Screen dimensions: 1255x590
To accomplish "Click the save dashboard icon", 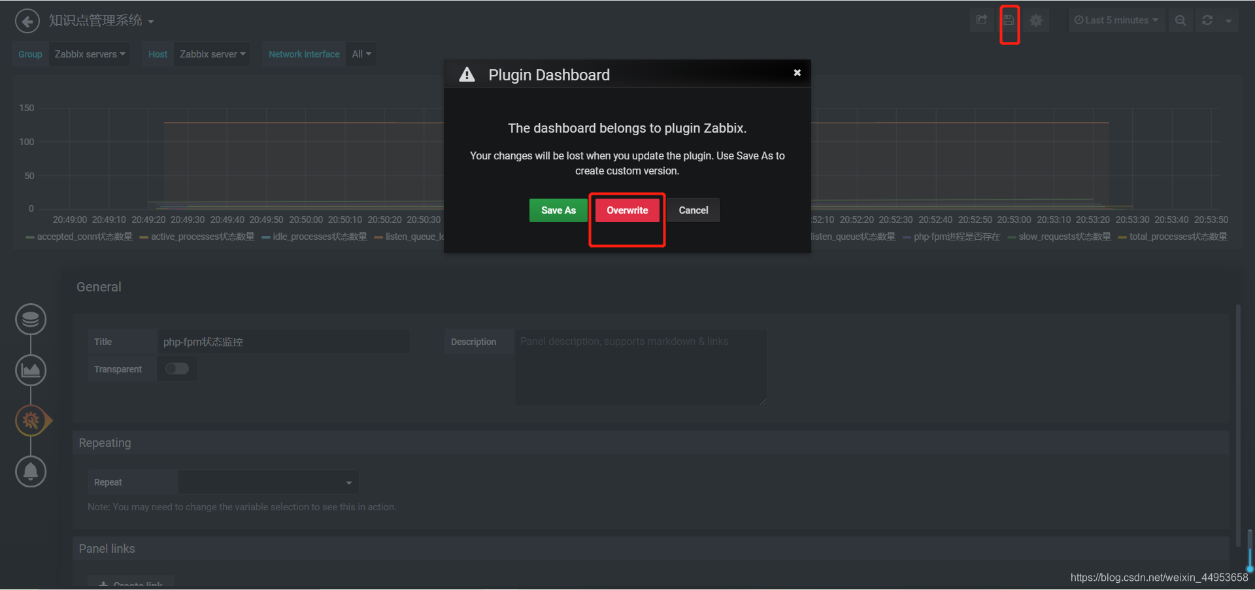I will click(1009, 20).
